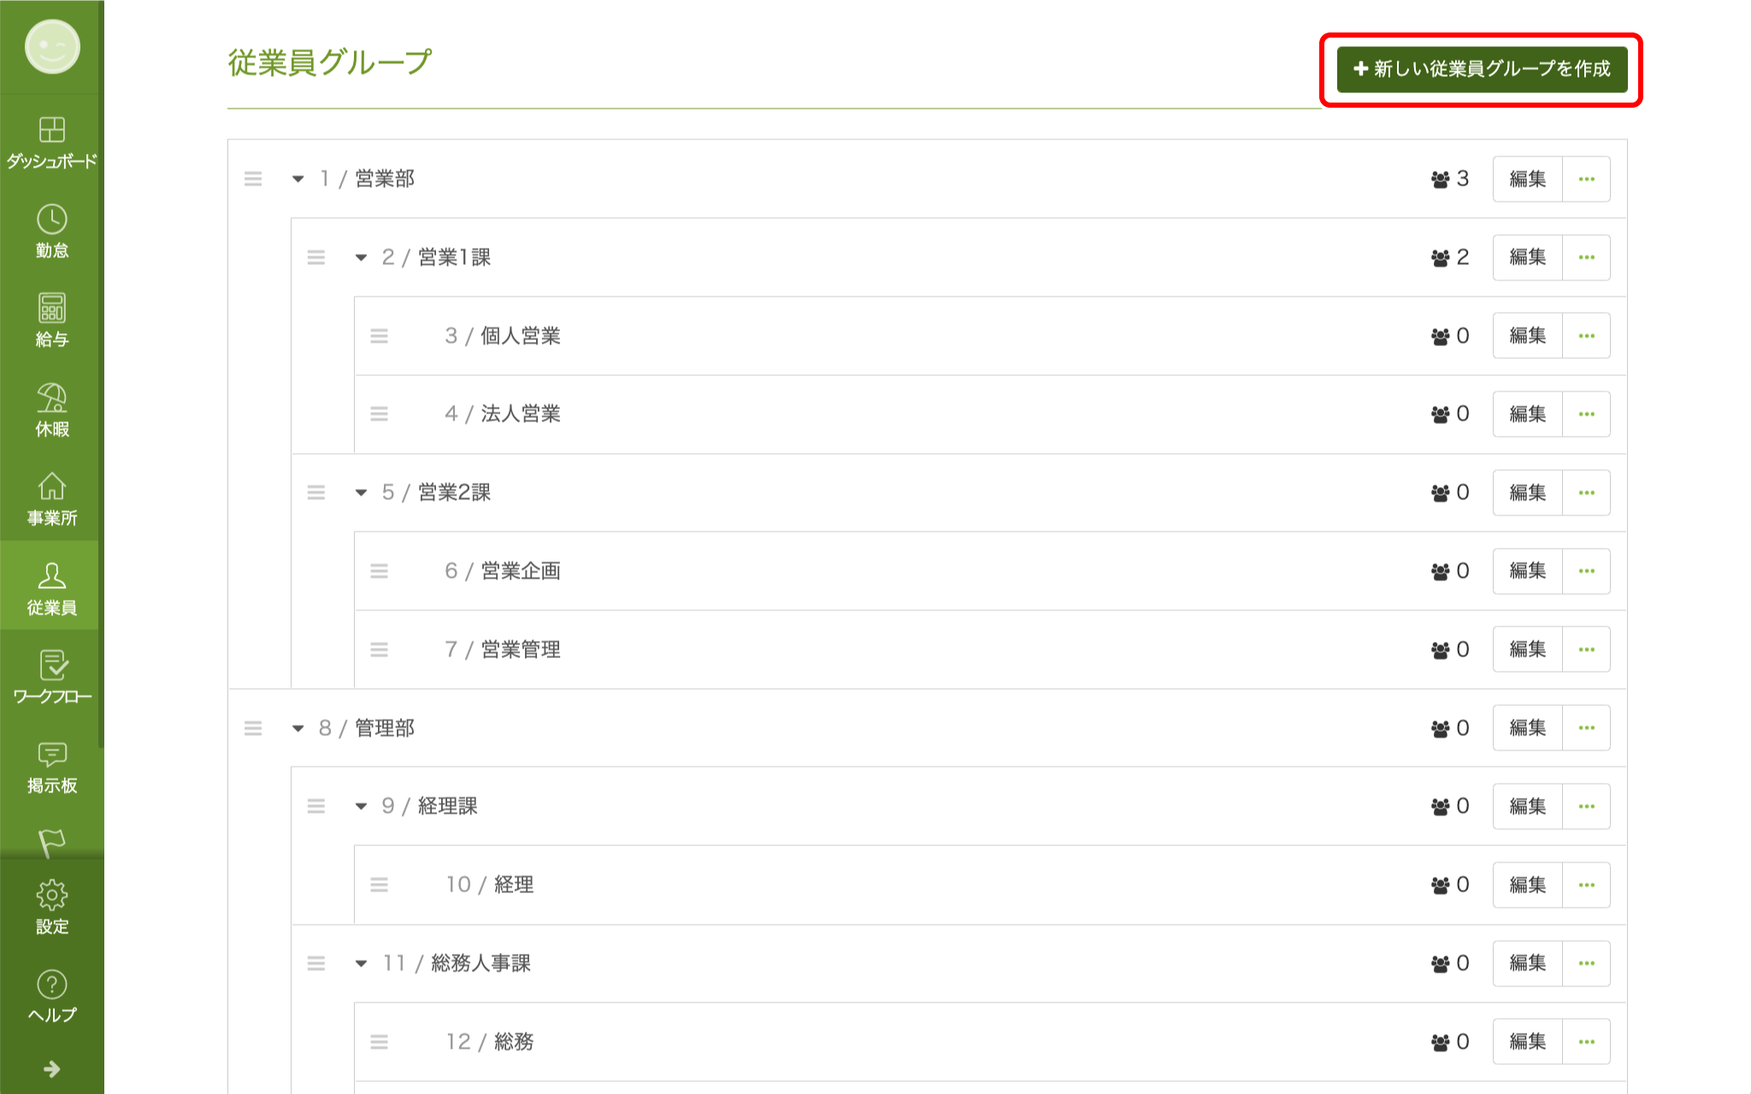
Task: Collapse the 管理部 group tree
Action: 298,728
